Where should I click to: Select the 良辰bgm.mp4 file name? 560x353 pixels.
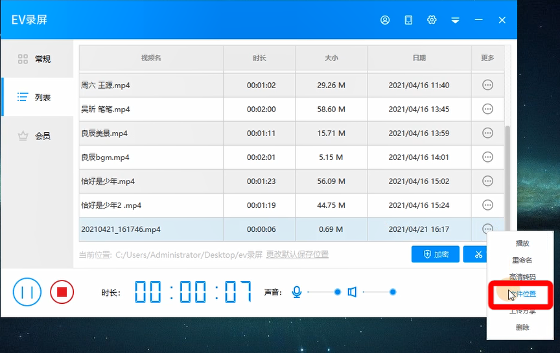click(105, 157)
